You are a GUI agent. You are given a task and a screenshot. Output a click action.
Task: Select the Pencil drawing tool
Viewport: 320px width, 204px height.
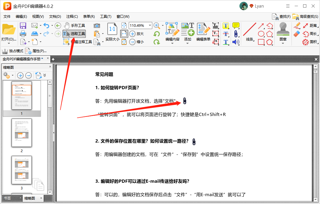(297, 26)
